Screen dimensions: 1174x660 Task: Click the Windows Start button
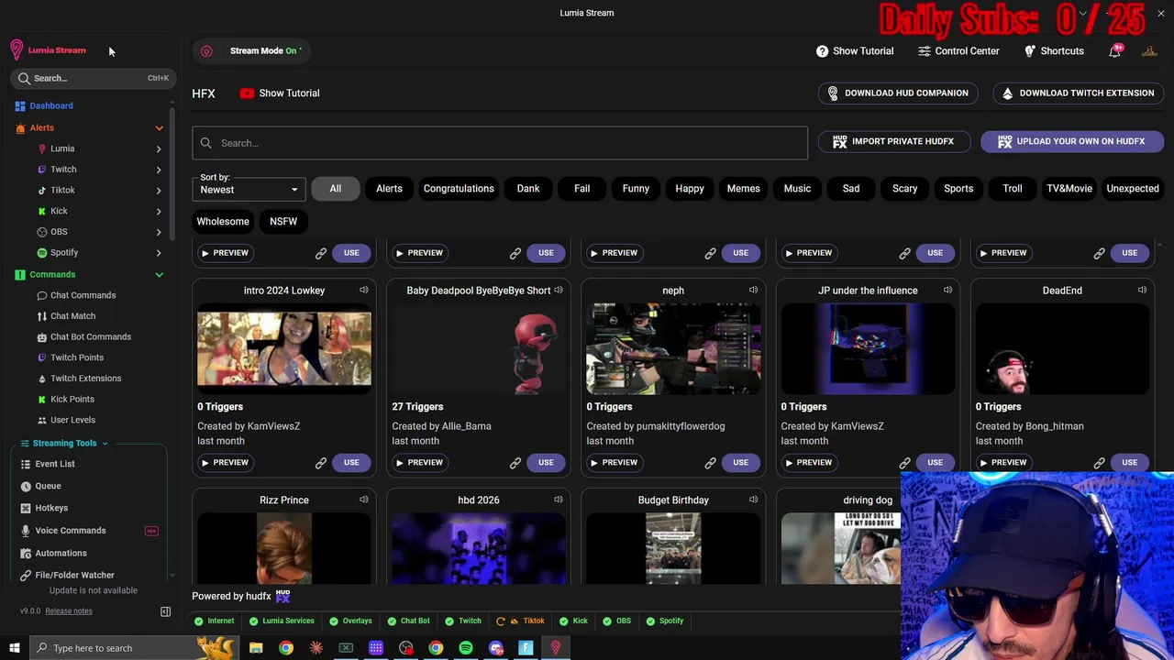pyautogui.click(x=14, y=648)
